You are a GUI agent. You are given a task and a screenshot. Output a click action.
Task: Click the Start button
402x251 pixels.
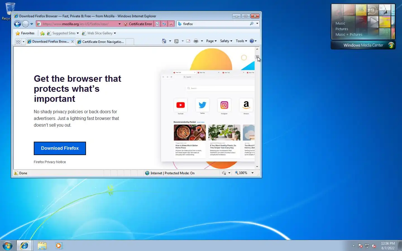pyautogui.click(x=8, y=246)
